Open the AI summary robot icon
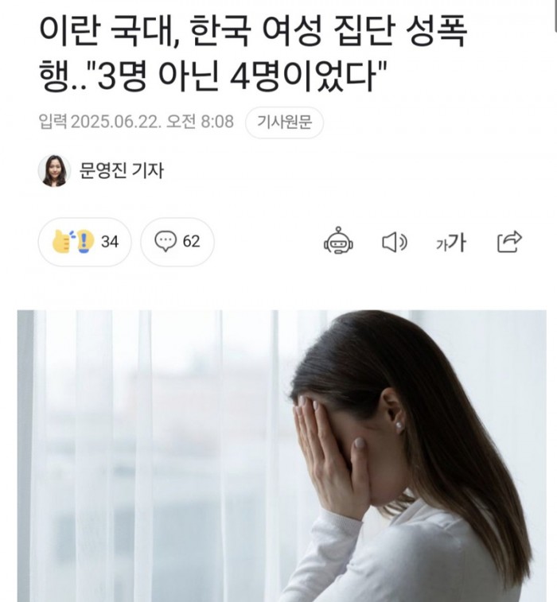 pos(338,241)
